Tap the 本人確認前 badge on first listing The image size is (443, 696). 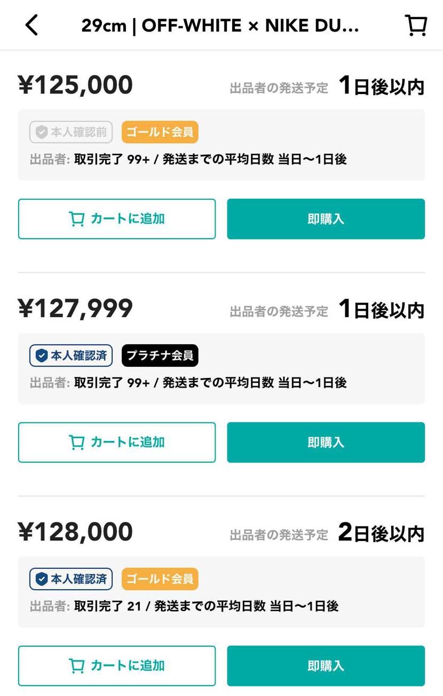71,132
